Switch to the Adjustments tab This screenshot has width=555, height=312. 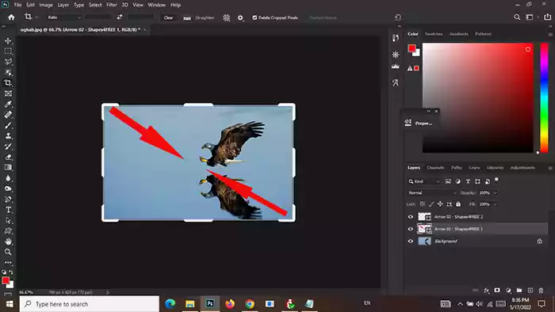(522, 168)
